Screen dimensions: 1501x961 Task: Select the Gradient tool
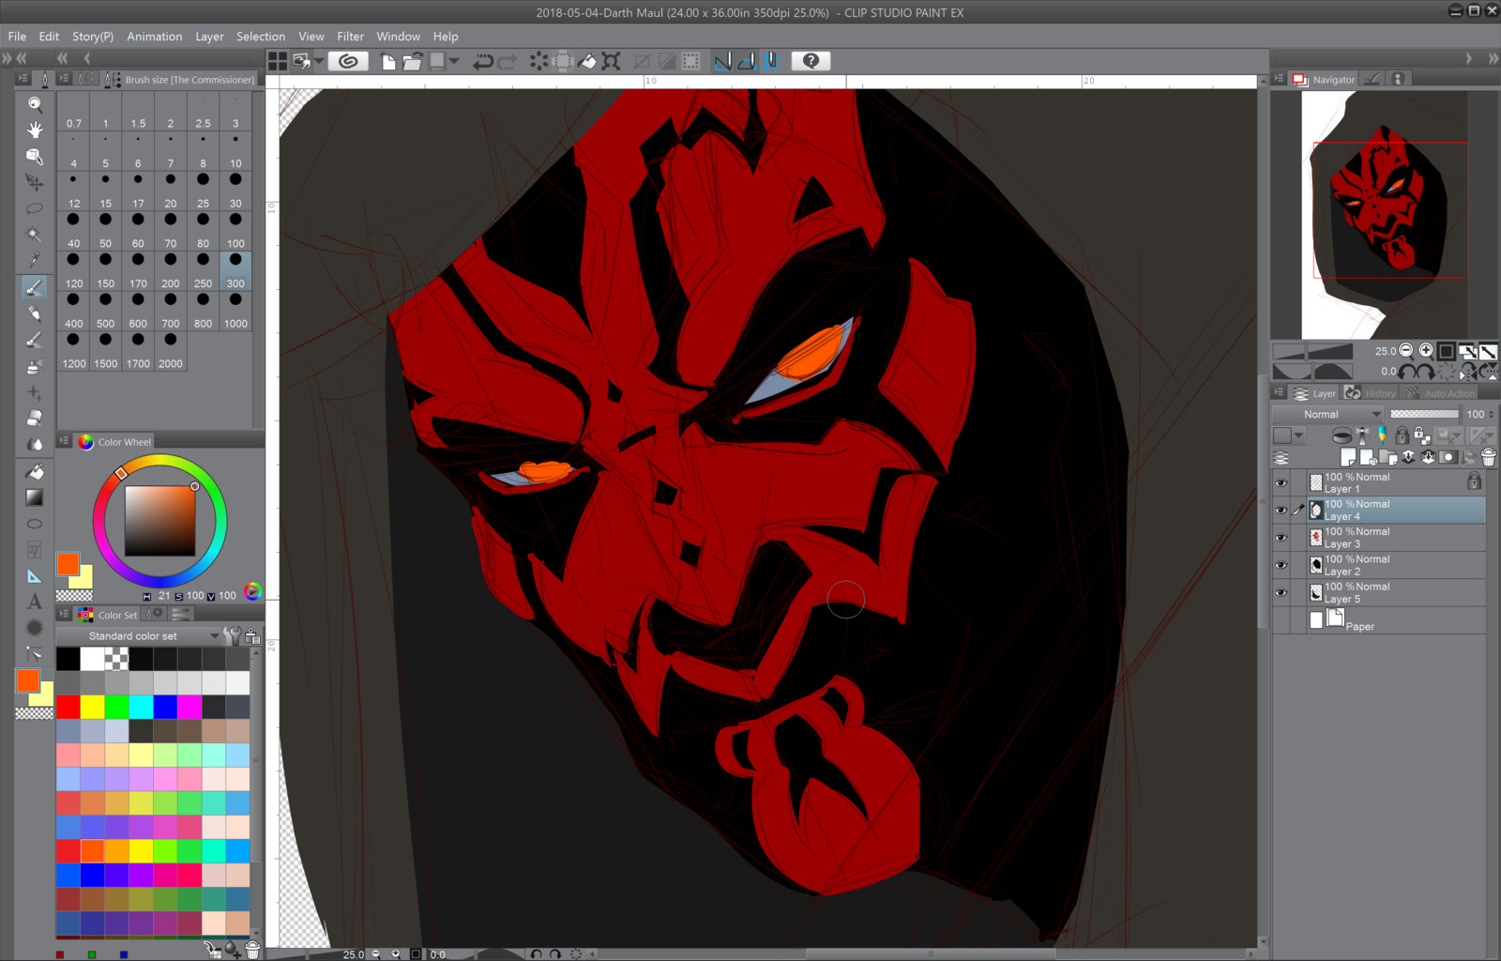coord(35,497)
